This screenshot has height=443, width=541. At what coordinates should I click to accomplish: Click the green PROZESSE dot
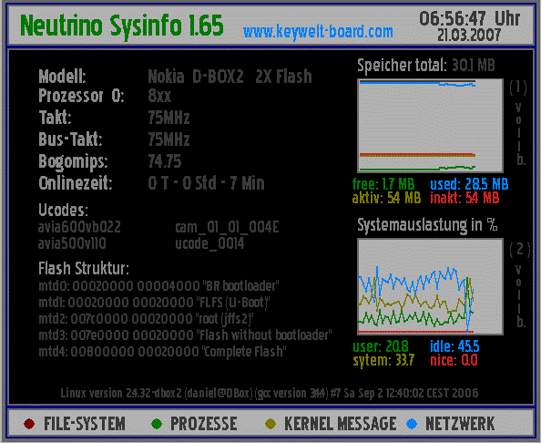pyautogui.click(x=157, y=424)
